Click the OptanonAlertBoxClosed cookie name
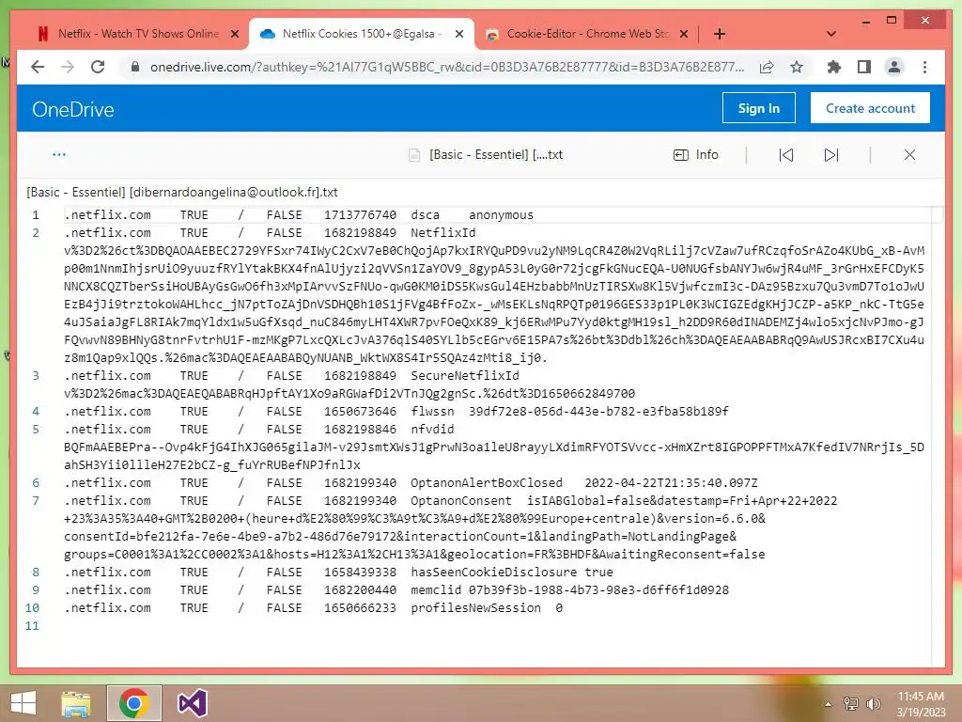The height and width of the screenshot is (722, 962). pos(487,482)
